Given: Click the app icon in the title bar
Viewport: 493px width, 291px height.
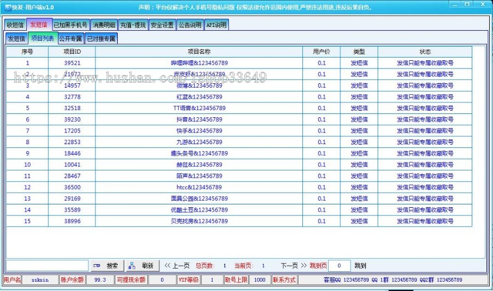Looking at the screenshot, I should tap(8, 7).
